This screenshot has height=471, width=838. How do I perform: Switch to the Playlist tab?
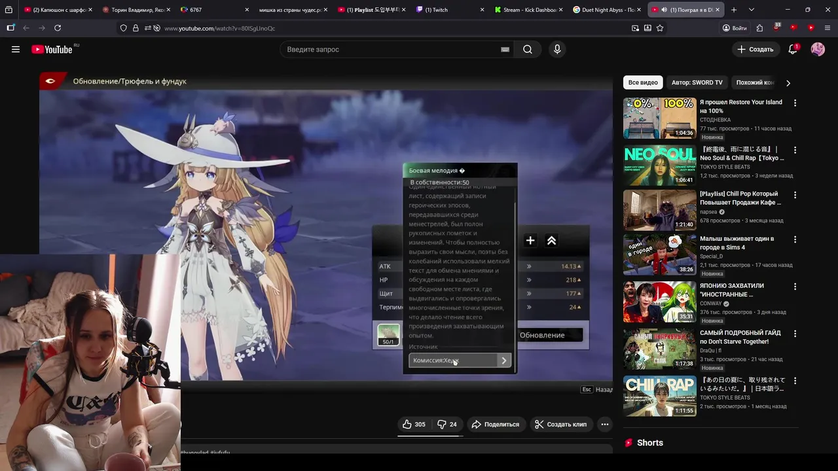point(372,10)
